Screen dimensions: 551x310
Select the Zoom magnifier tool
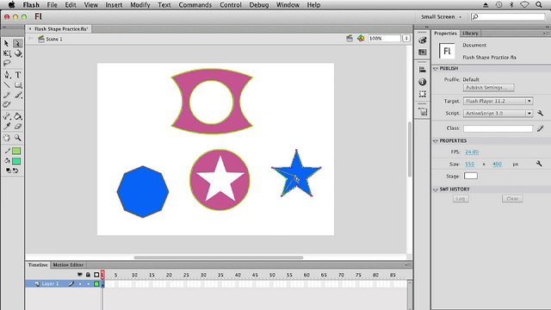point(18,138)
